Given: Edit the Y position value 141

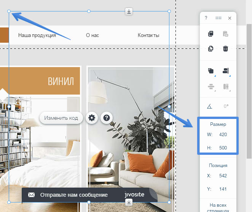Looking at the screenshot, I should (223, 189).
